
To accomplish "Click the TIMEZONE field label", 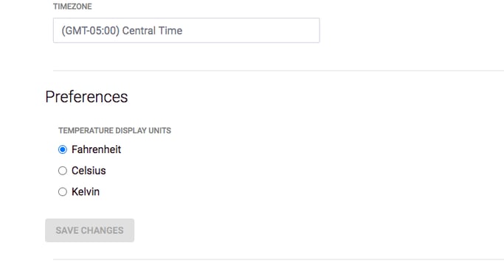I will [x=72, y=7].
